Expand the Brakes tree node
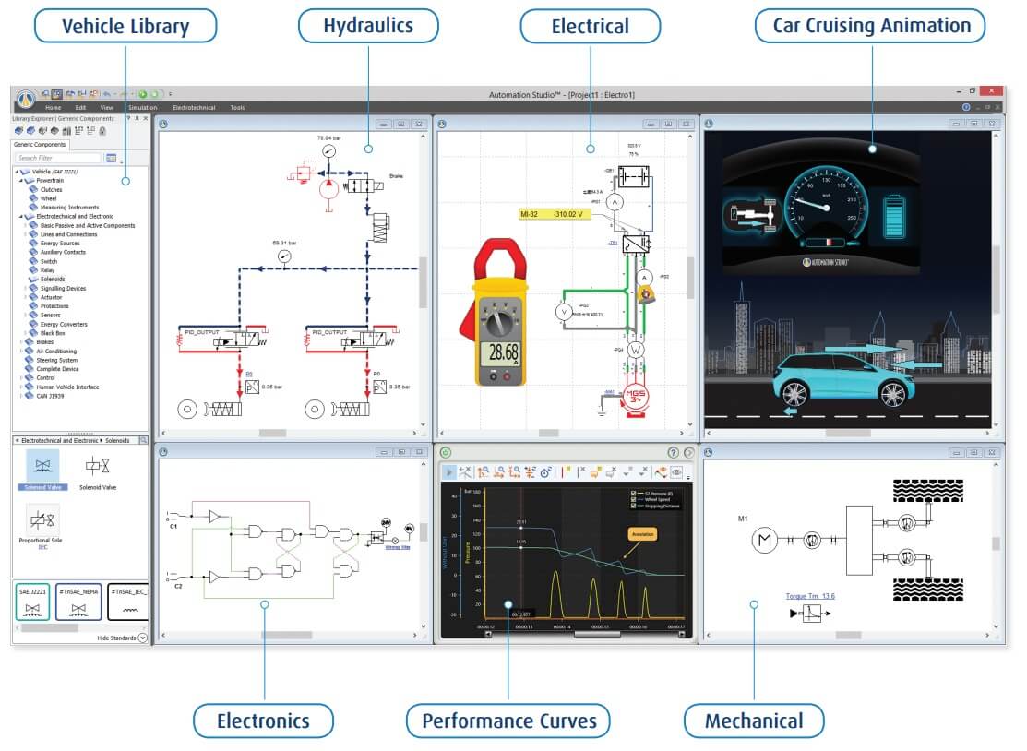The height and width of the screenshot is (751, 1027). [x=21, y=341]
